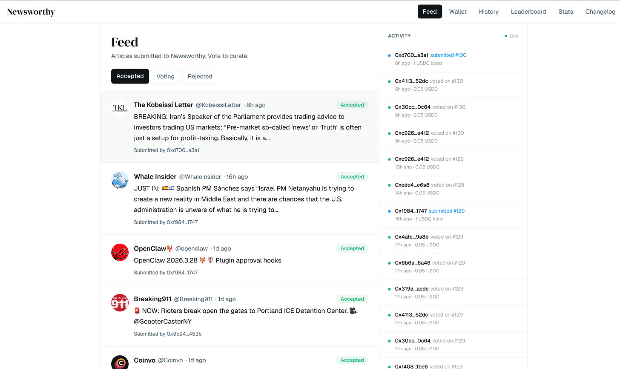Viewport: 620px width, 369px height.
Task: Open the @KobeissiLetter handle
Action: [218, 105]
